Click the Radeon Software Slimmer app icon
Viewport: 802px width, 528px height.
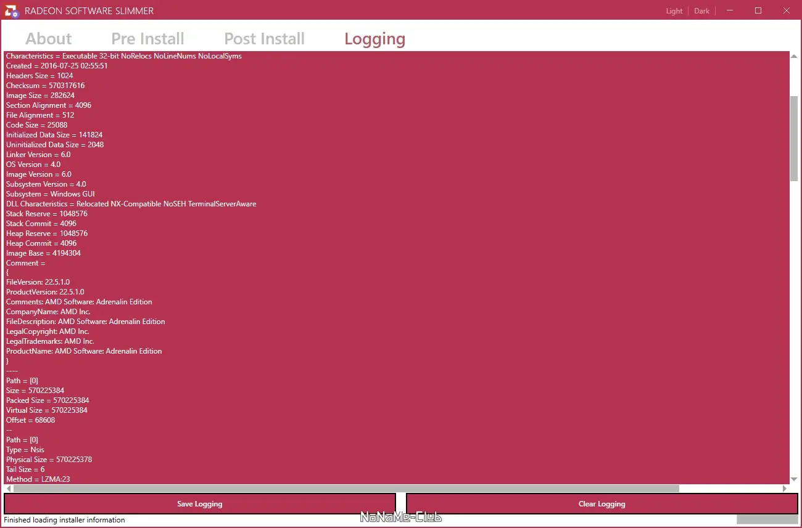12,10
